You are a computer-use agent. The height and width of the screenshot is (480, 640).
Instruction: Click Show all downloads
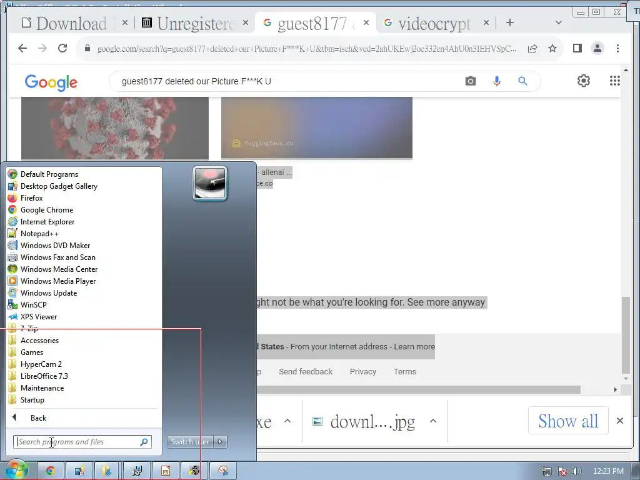click(x=568, y=421)
